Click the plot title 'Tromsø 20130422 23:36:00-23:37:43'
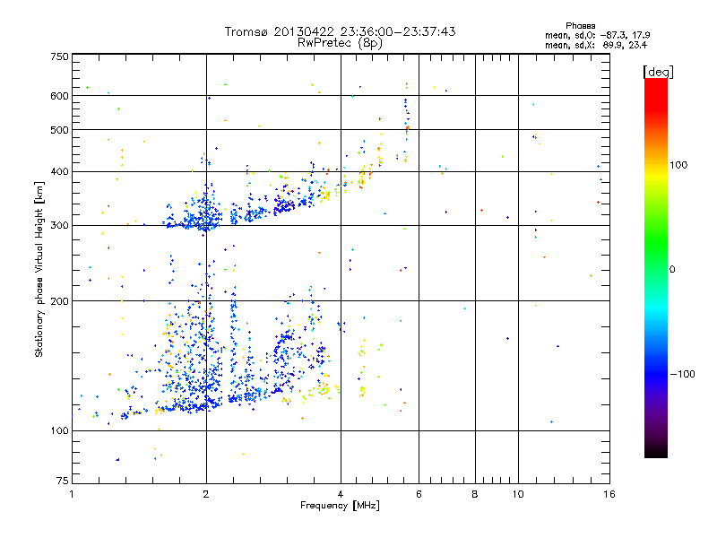 tap(340, 31)
